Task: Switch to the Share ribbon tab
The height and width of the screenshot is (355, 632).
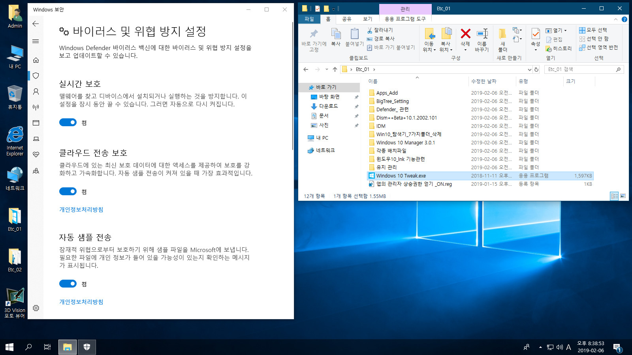Action: click(347, 19)
